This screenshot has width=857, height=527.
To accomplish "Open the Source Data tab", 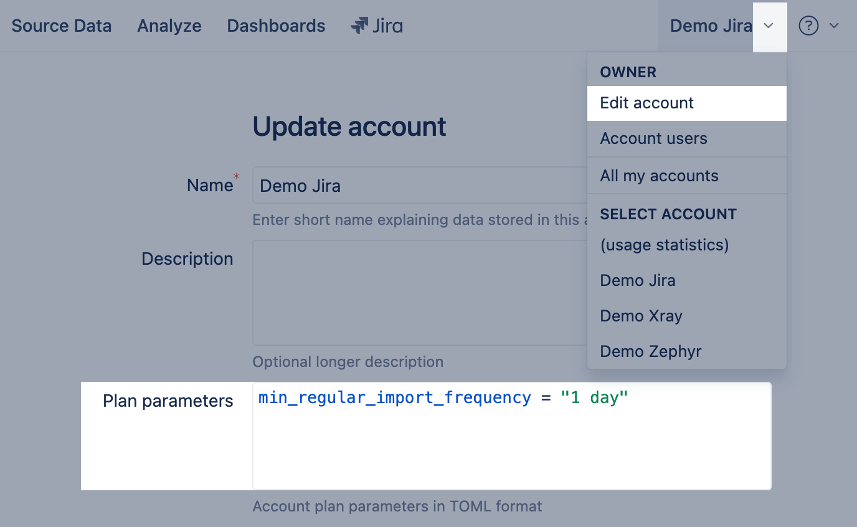I will point(62,26).
